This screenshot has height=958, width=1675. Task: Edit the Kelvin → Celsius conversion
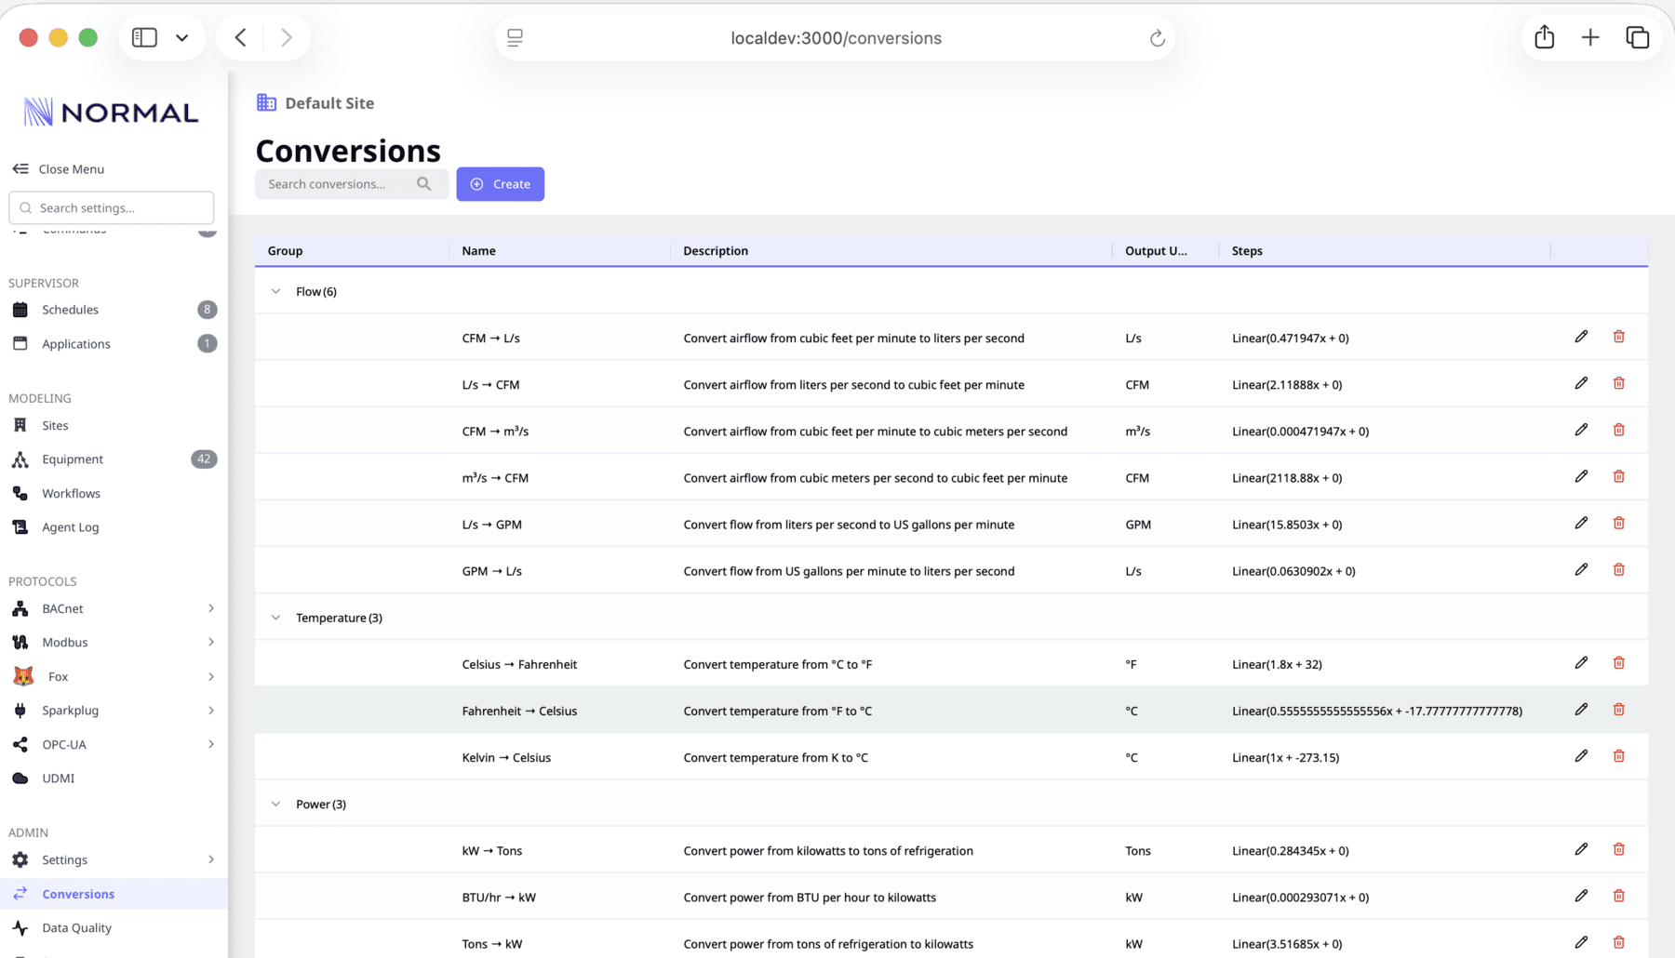(x=1581, y=756)
